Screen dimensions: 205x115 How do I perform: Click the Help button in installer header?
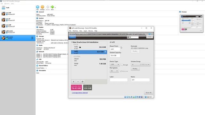150,37
